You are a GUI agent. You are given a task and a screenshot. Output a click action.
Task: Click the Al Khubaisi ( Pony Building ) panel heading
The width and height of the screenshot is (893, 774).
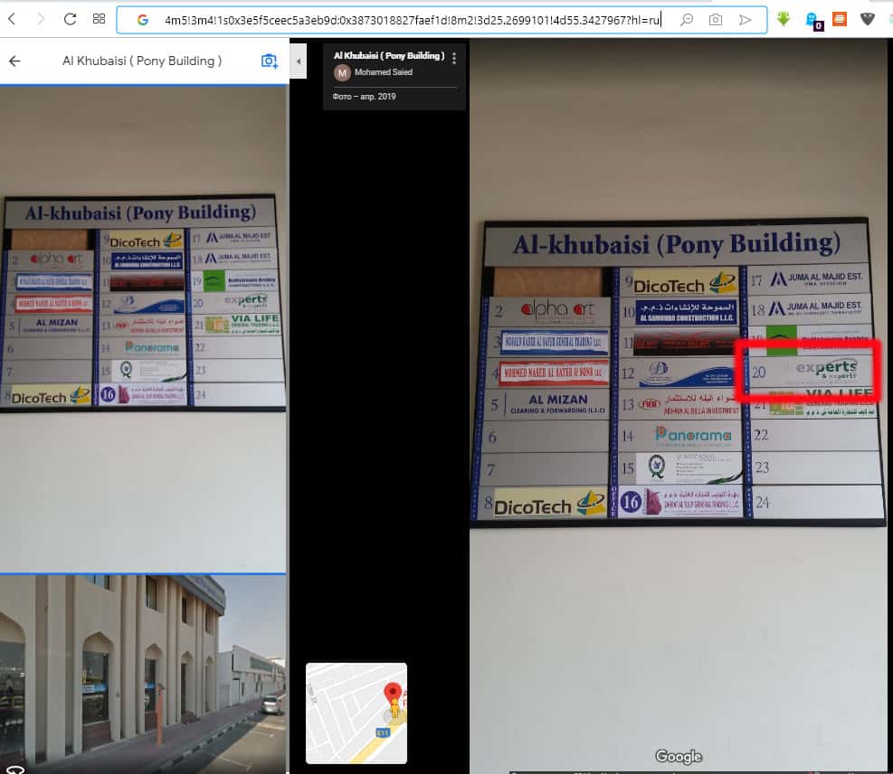(x=142, y=61)
